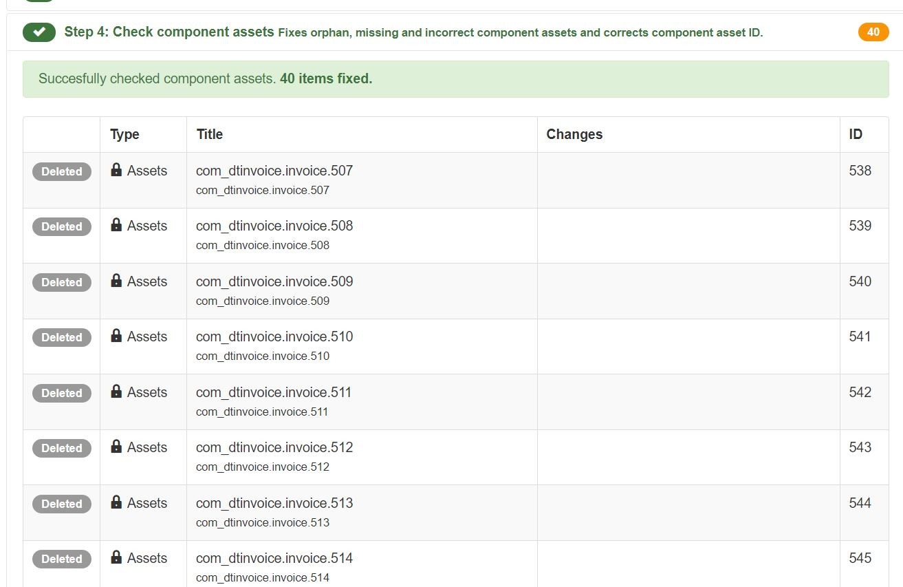Click the green checkmark icon for Step 4
The height and width of the screenshot is (587, 903).
click(39, 32)
